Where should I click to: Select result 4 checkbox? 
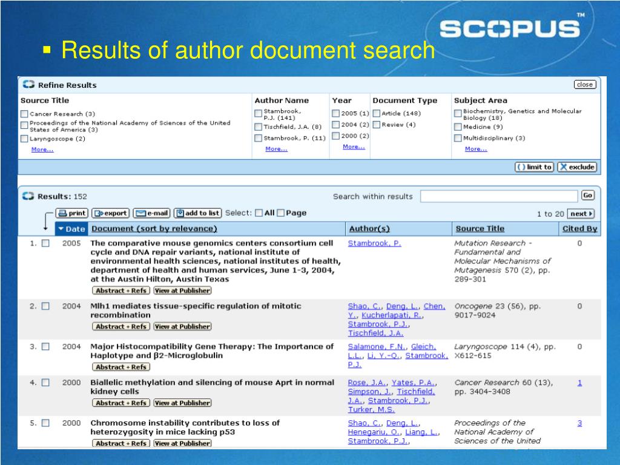pyautogui.click(x=46, y=383)
